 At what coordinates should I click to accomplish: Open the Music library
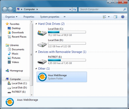click(15, 54)
